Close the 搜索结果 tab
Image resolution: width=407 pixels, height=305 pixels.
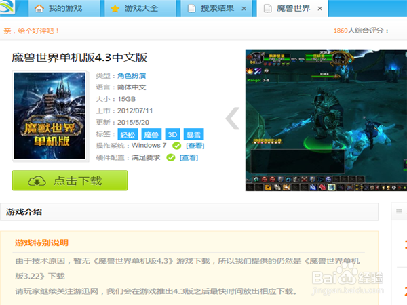[244, 9]
